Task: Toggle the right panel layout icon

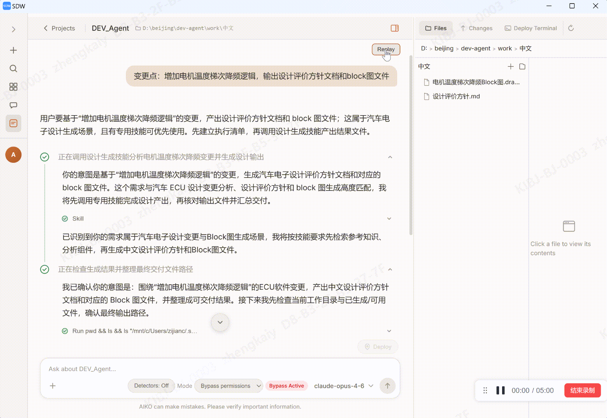Action: click(x=395, y=28)
